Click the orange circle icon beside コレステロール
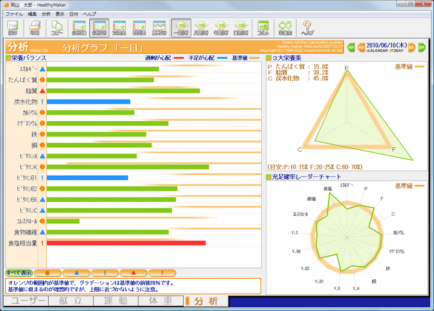Viewport: 434px width, 311px height. click(x=42, y=221)
